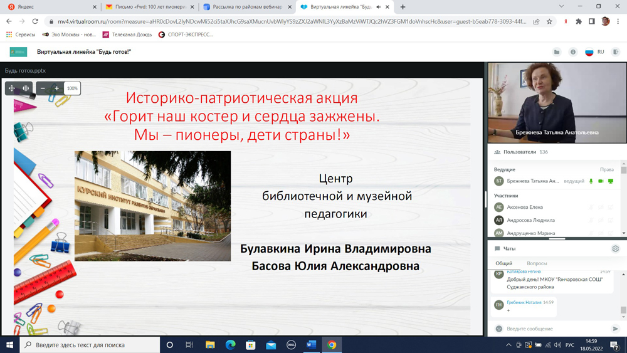This screenshot has height=353, width=627.
Task: Open the Chrome three-dot menu
Action: coord(618,21)
